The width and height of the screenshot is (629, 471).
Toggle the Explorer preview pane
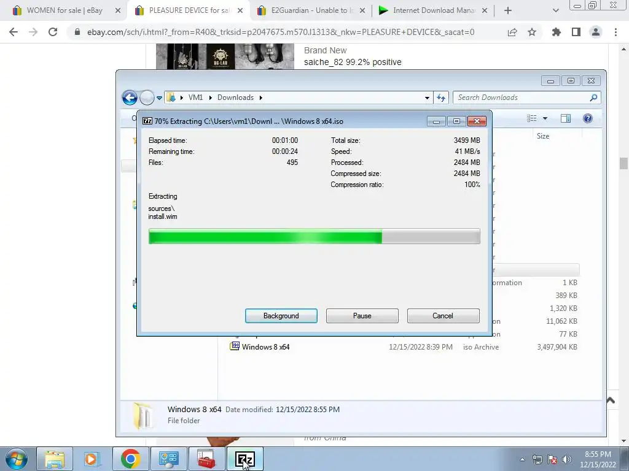[566, 118]
